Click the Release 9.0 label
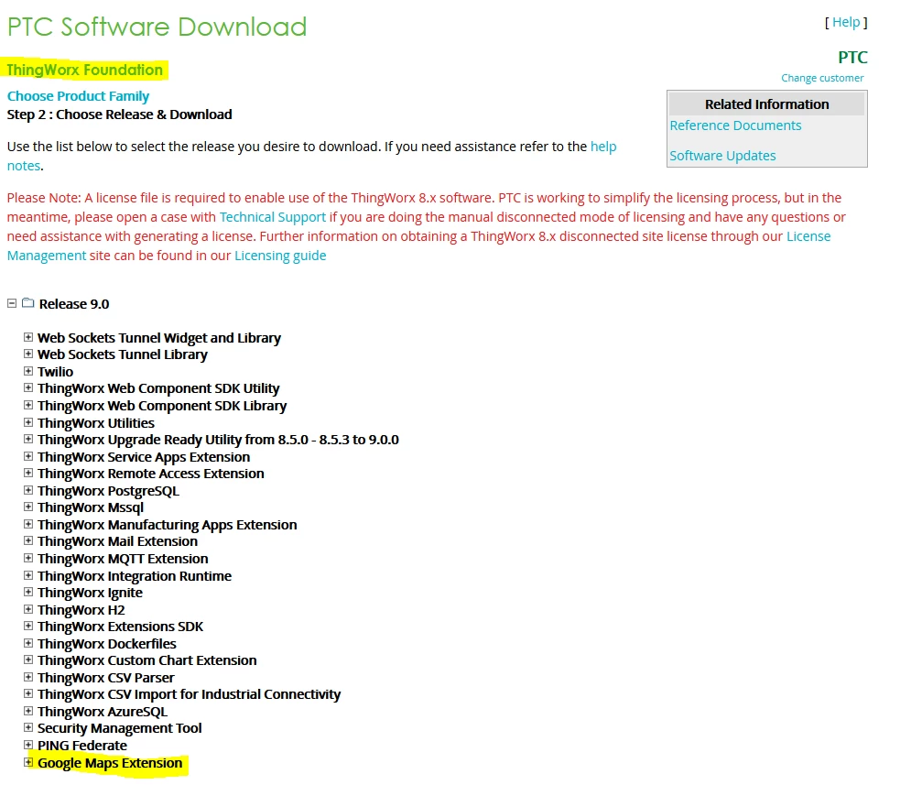Image resolution: width=911 pixels, height=785 pixels. [74, 304]
